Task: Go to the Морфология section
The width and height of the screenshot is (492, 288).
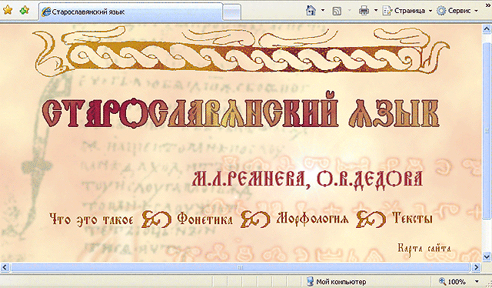Action: tap(312, 218)
